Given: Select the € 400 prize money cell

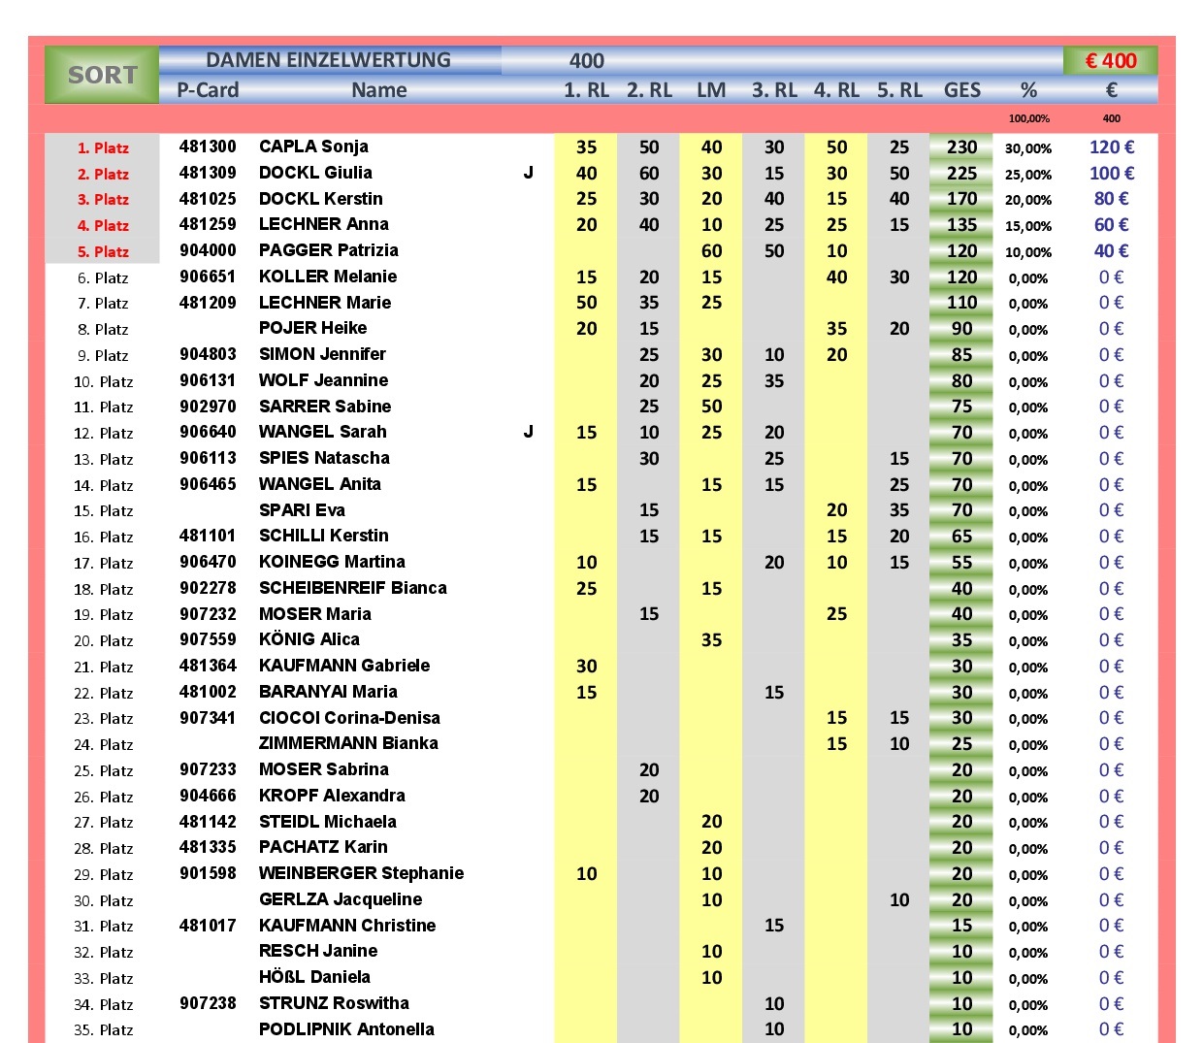Looking at the screenshot, I should [1111, 60].
